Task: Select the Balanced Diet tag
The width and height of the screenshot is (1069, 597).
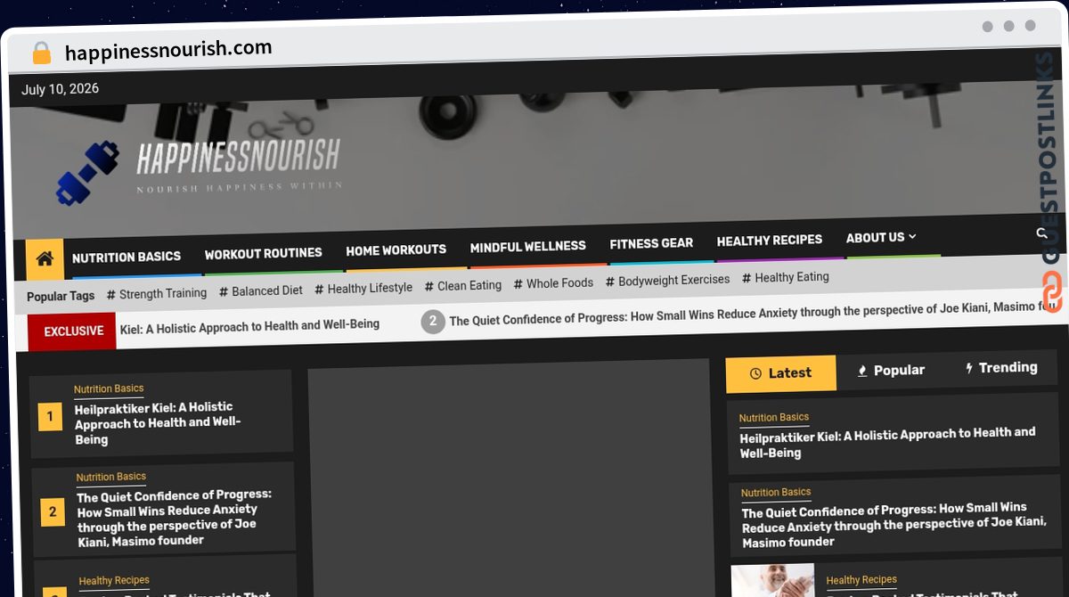Action: 261,290
